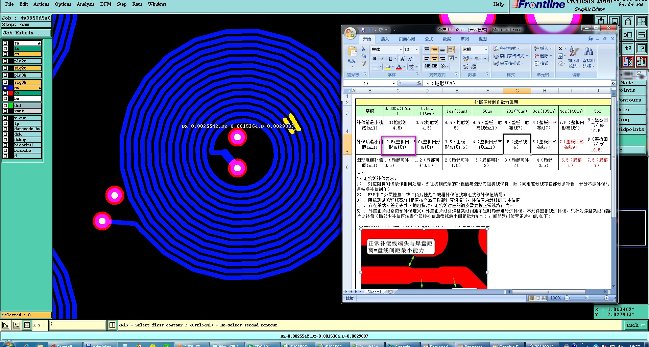
Task: Click the question mark help icon in Genesis
Action: [x=641, y=48]
